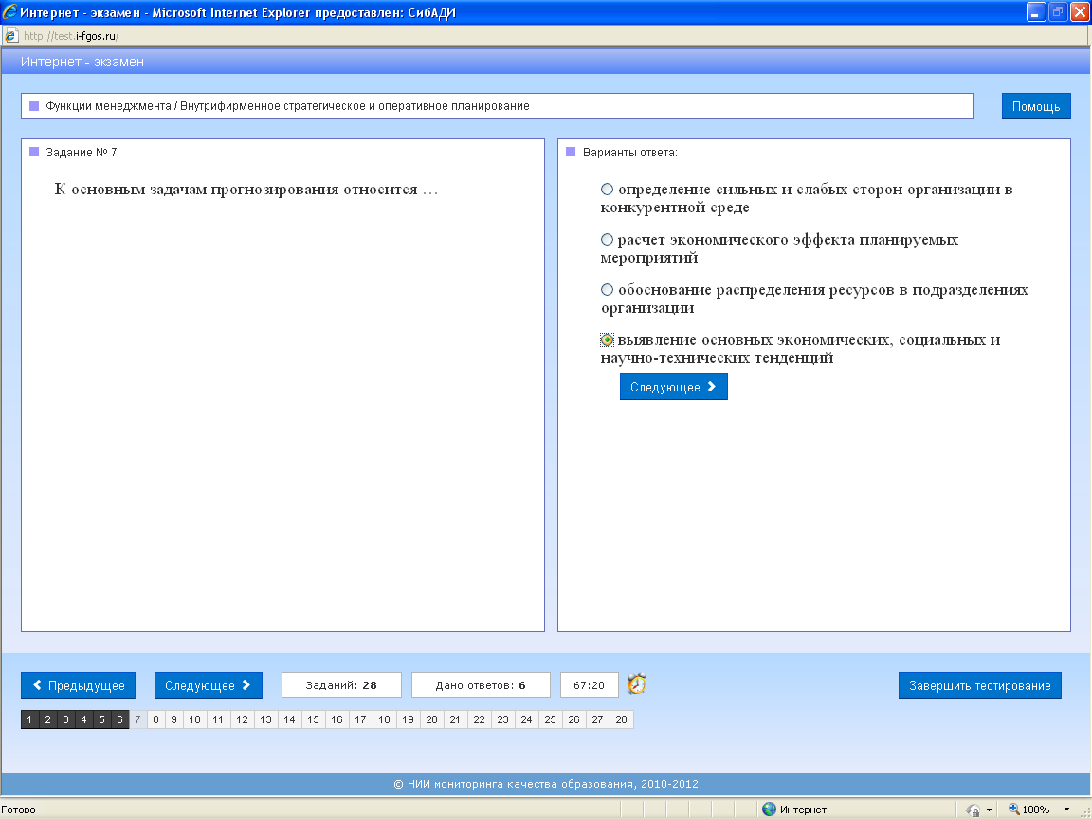Screen dimensions: 1092x819
Task: Click the Варианты ответа heading
Action: coord(629,152)
